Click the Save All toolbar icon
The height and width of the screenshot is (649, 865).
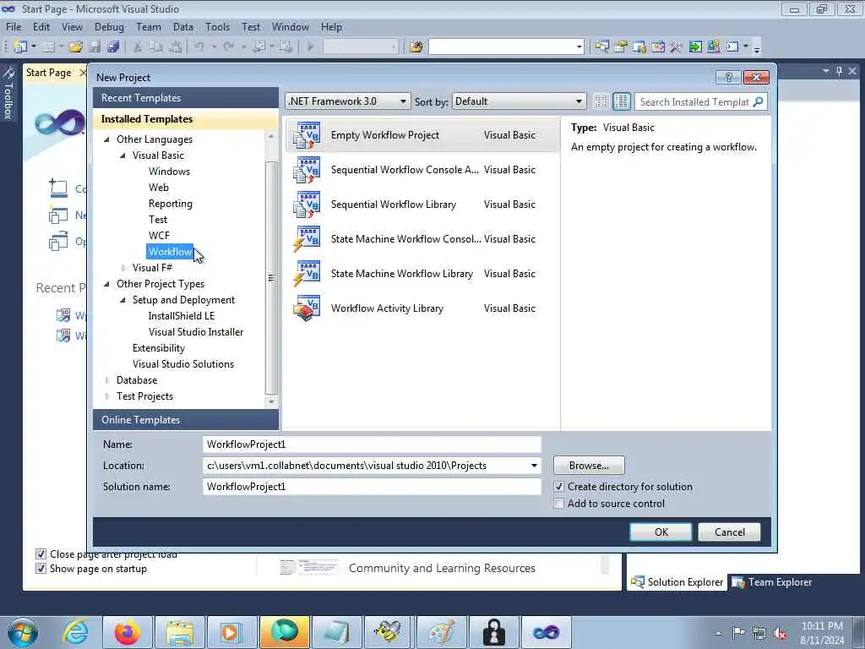(113, 47)
